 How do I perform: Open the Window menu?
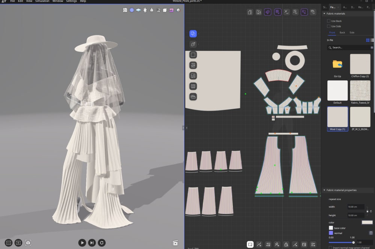pos(58,1)
